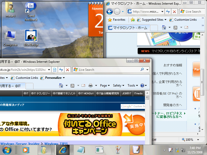Open the Tools menu
Screen dimensions: 207x155
(x=133, y=86)
